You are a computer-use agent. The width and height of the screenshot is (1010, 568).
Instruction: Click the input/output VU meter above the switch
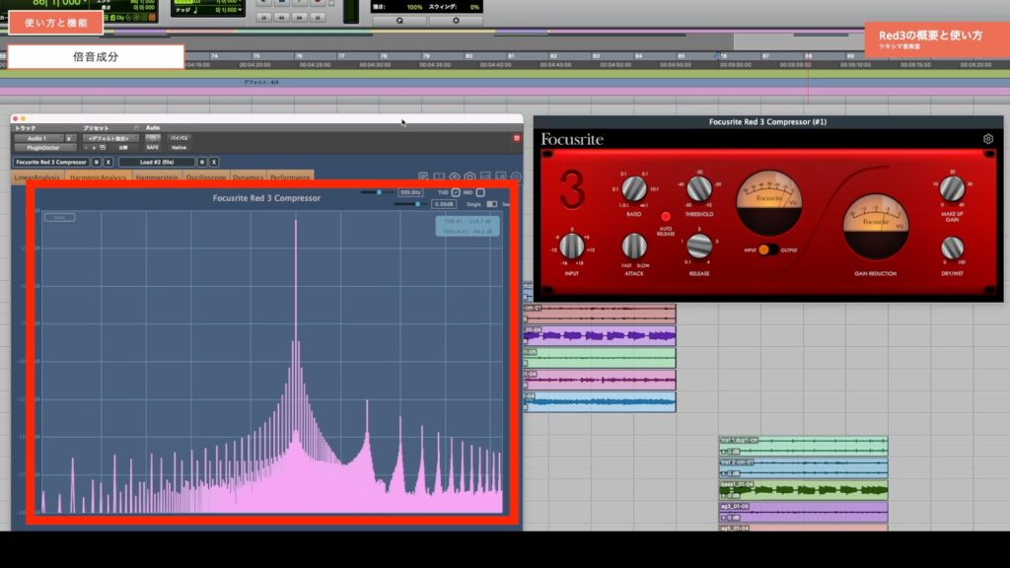point(769,203)
